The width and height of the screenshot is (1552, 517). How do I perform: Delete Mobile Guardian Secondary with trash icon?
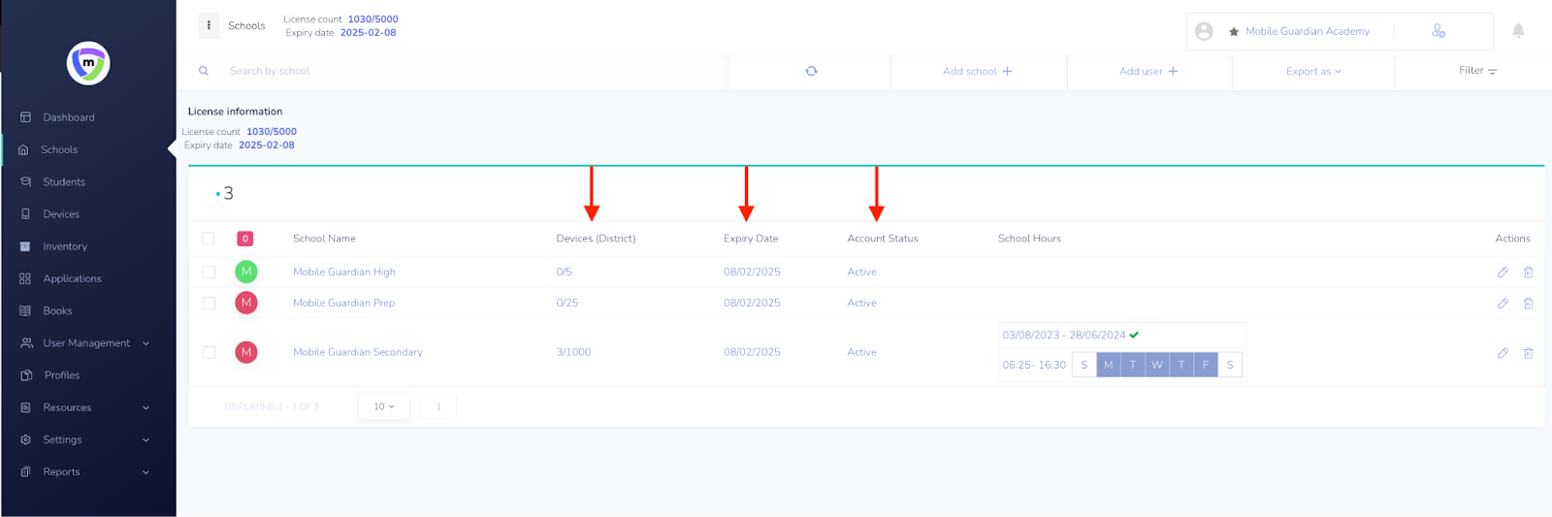click(x=1528, y=353)
